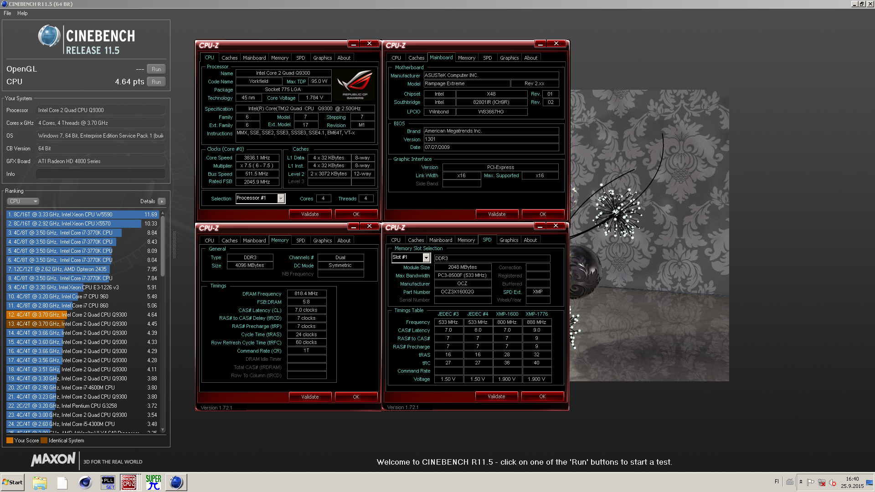The width and height of the screenshot is (875, 492).
Task: Select ranking row 9 Xeon E3-1226 v3
Action: click(x=82, y=287)
